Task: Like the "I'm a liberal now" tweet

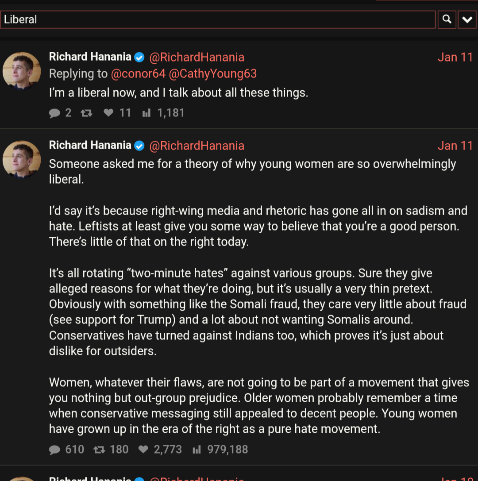Action: pos(108,113)
